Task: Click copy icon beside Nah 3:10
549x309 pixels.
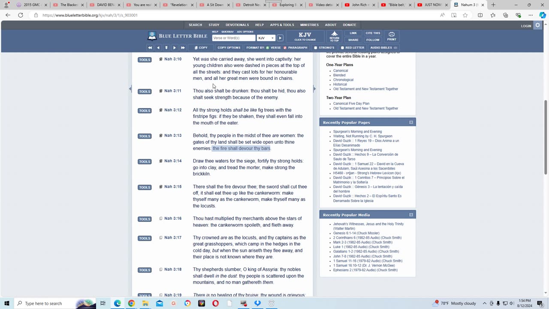Action: 161,59
